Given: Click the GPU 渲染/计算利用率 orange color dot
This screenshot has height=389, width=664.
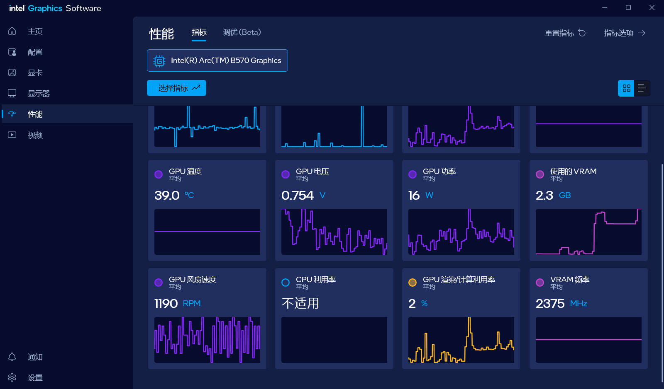Looking at the screenshot, I should (413, 283).
